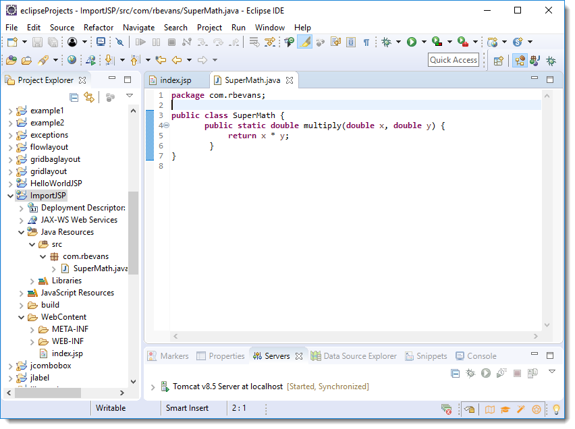Click the Last Edit Location icon
The width and height of the screenshot is (575, 429).
point(161,60)
